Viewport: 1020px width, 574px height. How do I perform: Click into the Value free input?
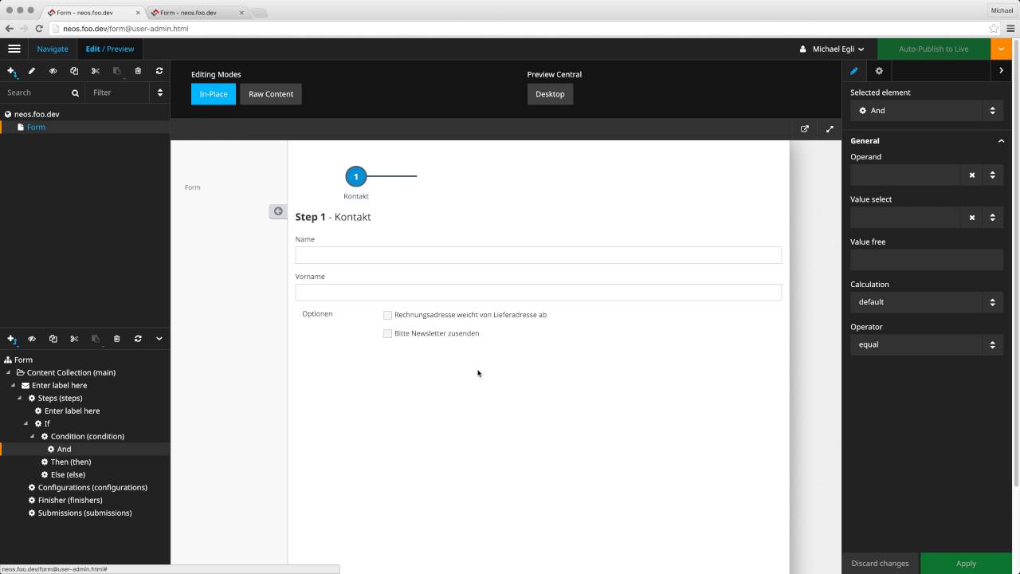[x=927, y=260]
